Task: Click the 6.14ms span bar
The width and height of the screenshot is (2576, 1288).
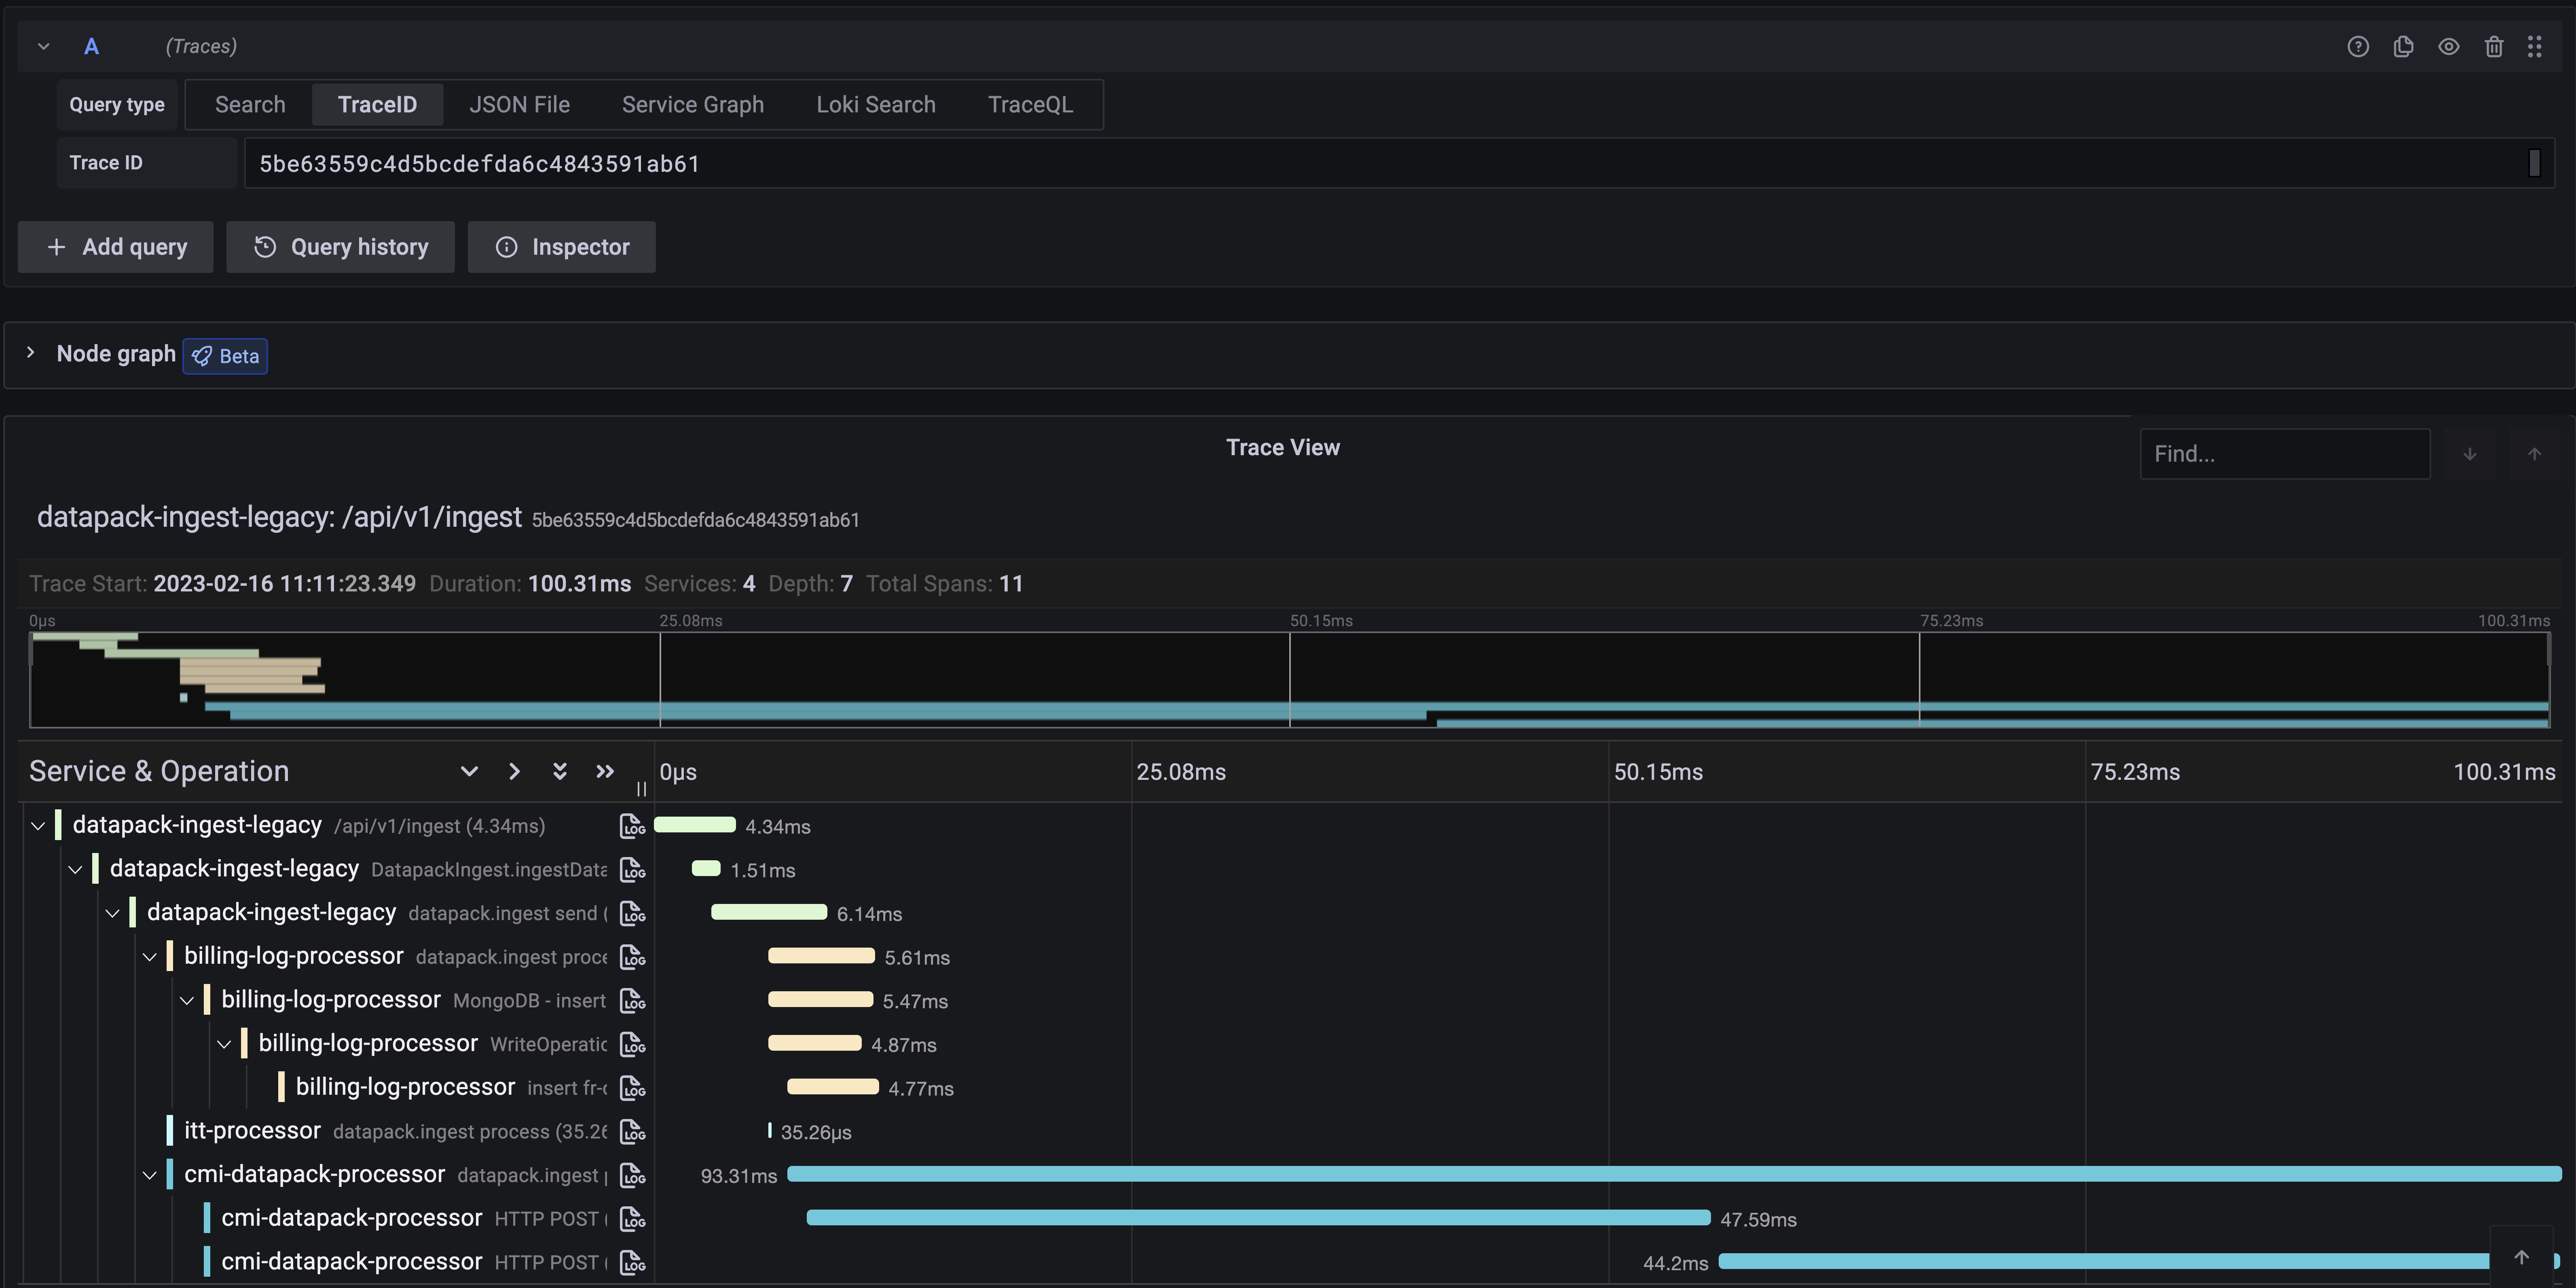Action: click(x=769, y=912)
